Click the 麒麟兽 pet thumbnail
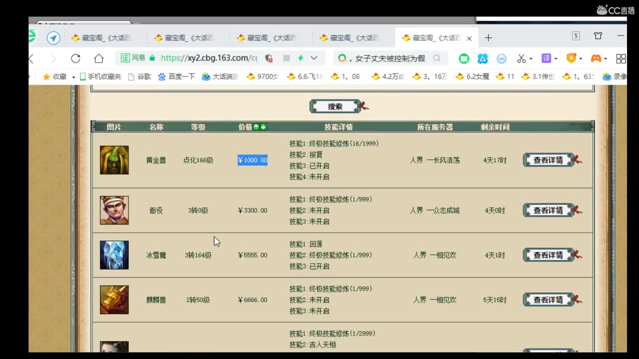Viewport: 639px width, 359px height. click(114, 300)
